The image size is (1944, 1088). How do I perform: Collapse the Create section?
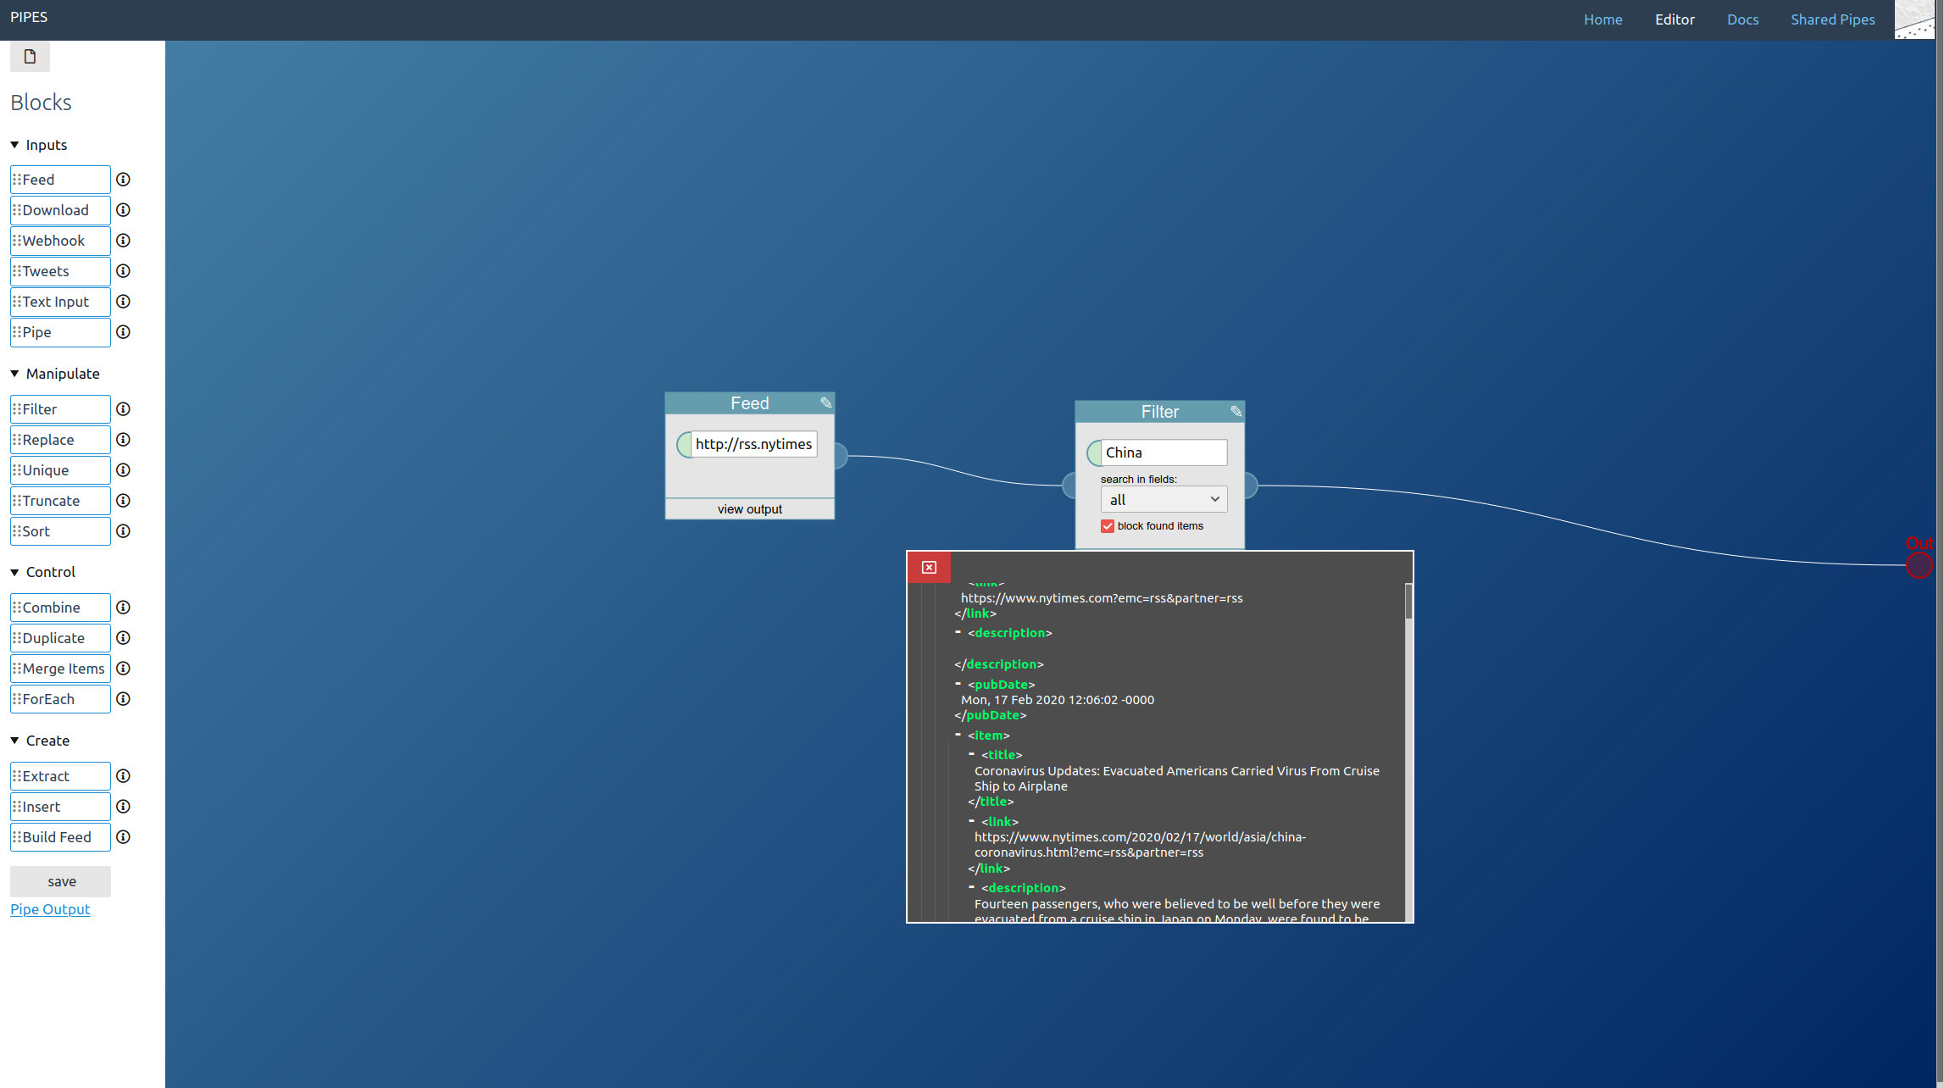pos(14,741)
